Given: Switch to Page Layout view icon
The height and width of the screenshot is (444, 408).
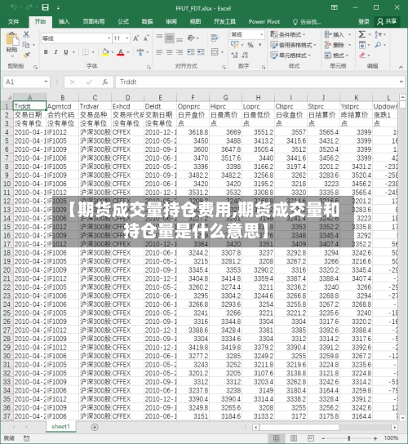Looking at the screenshot, I should 294,438.
